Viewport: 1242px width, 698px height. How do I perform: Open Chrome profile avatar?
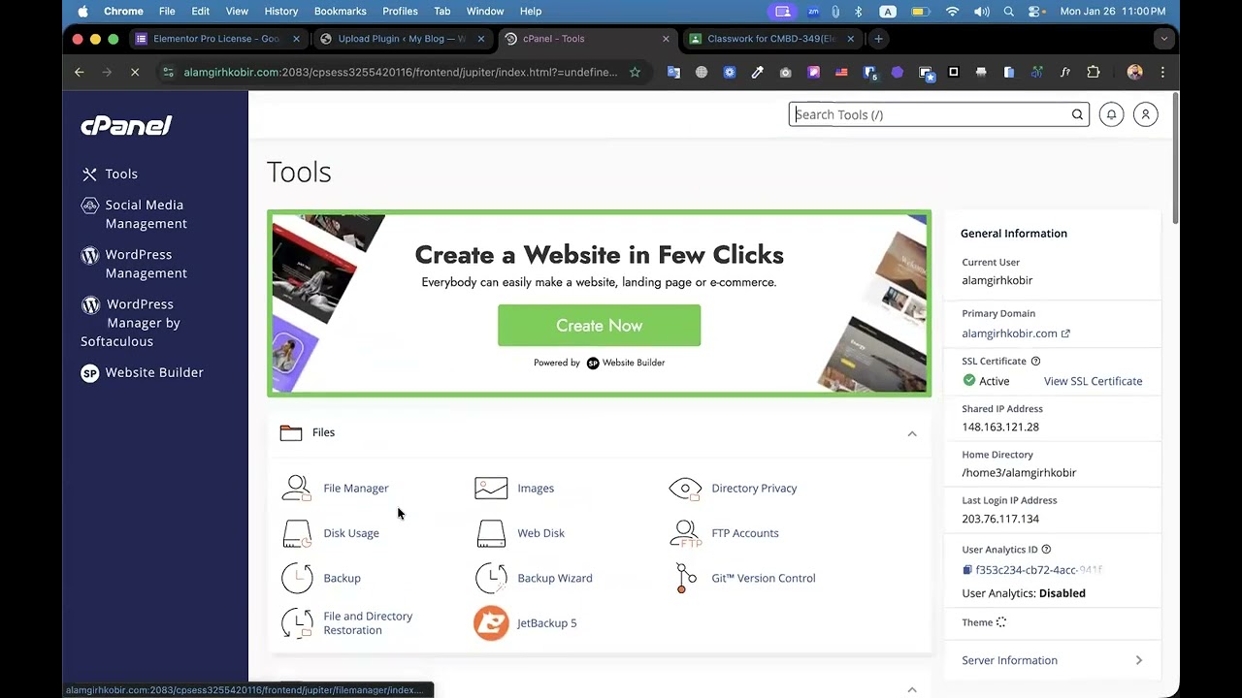(1134, 72)
